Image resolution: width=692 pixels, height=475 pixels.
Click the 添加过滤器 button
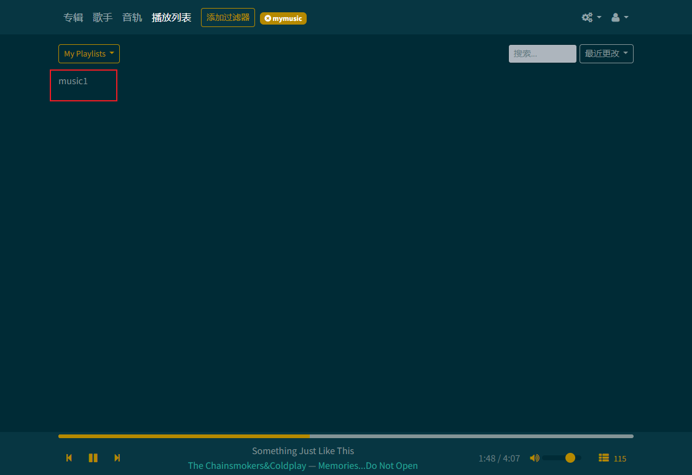coord(228,18)
